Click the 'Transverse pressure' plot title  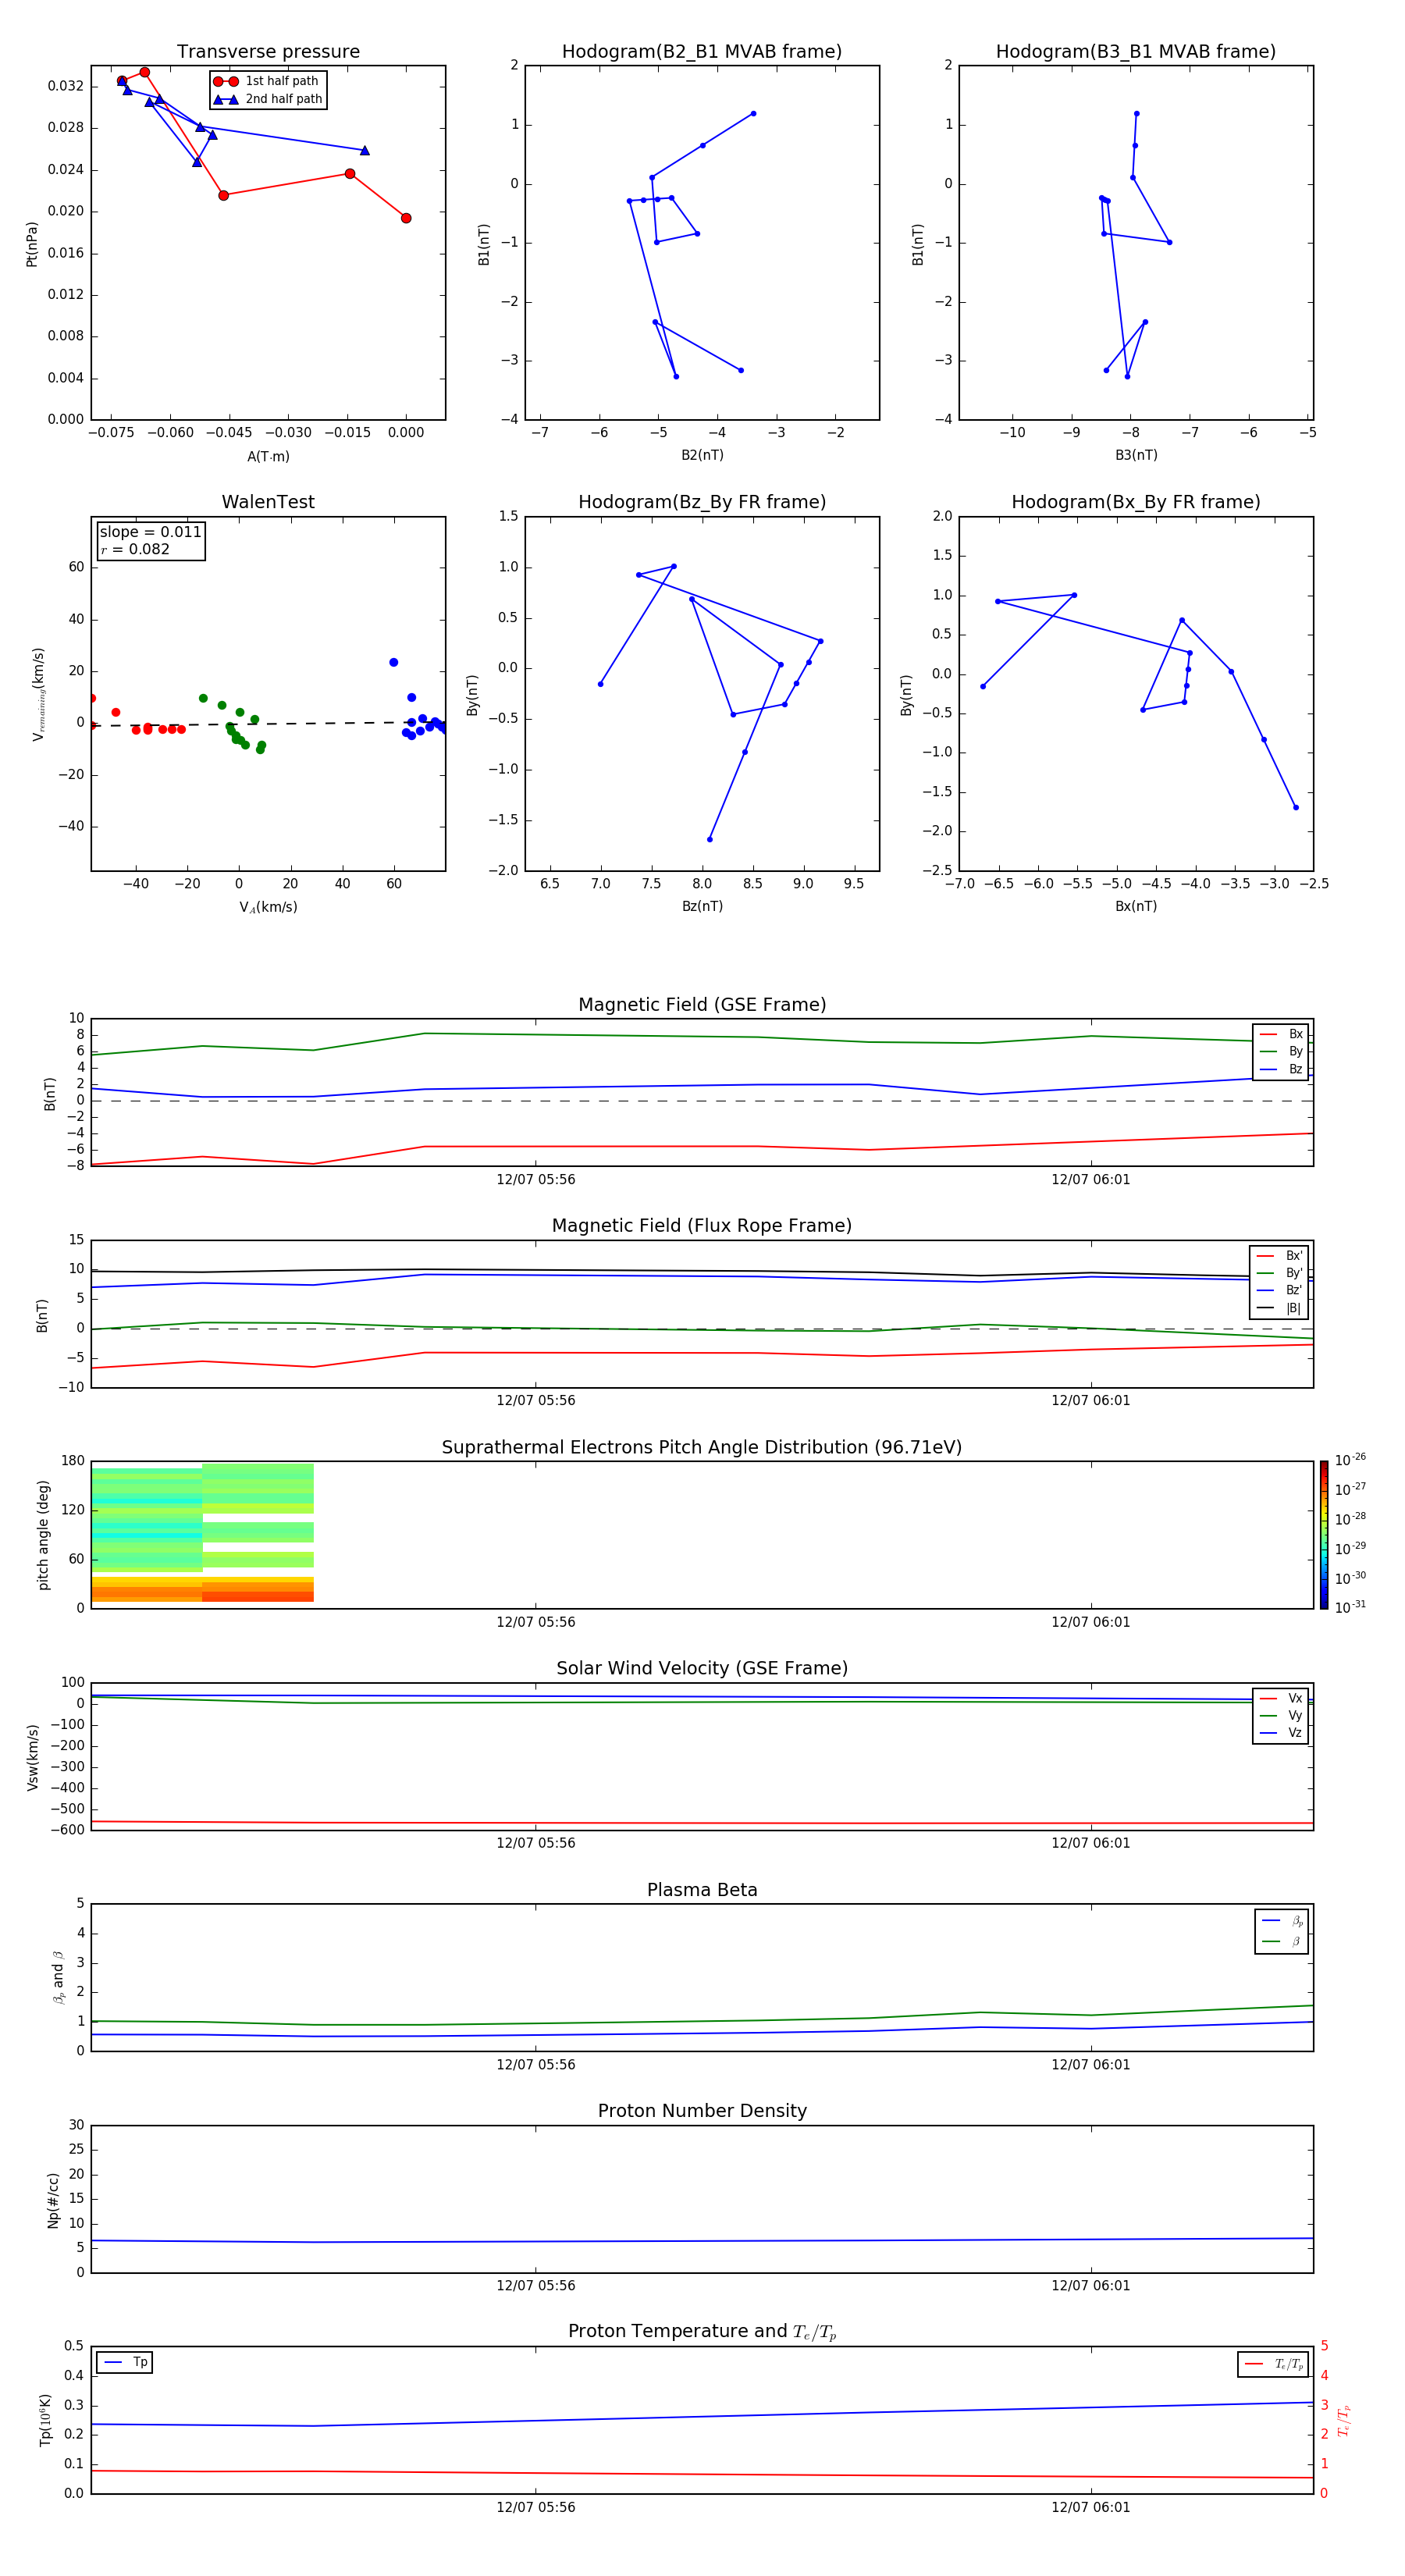coord(268,52)
